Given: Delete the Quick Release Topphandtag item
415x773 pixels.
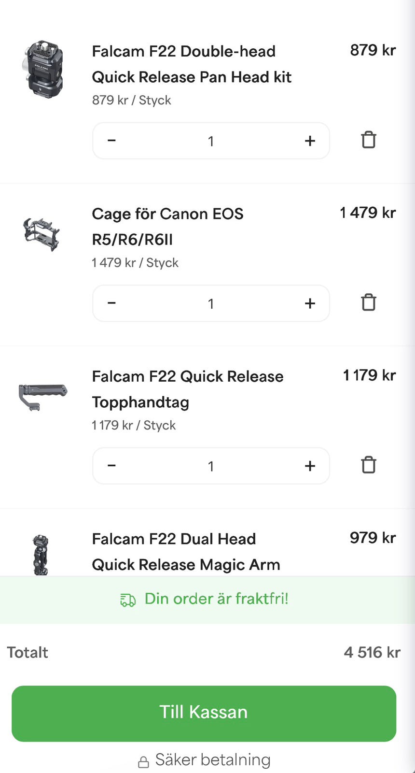Looking at the screenshot, I should (x=368, y=465).
